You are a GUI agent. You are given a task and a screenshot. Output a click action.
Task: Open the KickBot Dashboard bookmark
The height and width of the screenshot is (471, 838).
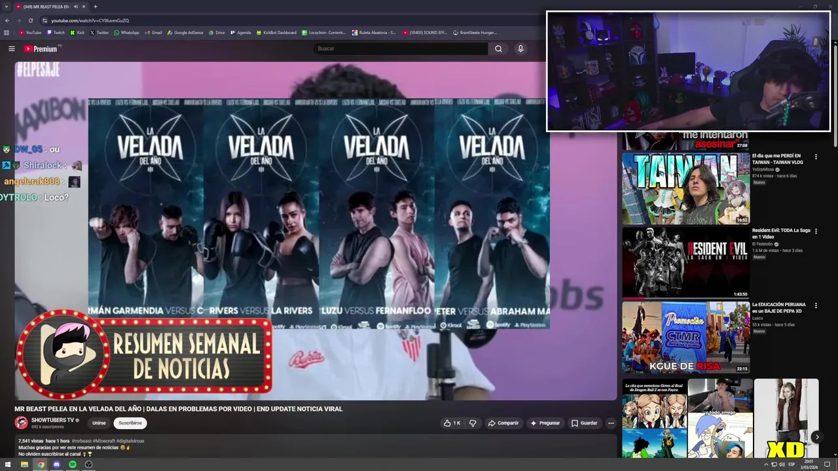(x=276, y=32)
